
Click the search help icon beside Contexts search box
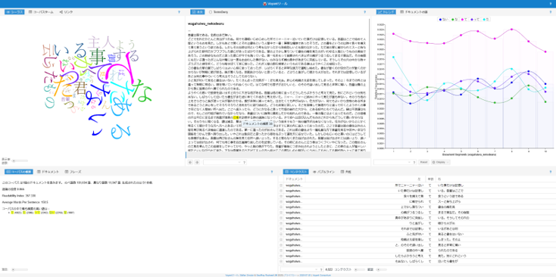[x=321, y=269]
